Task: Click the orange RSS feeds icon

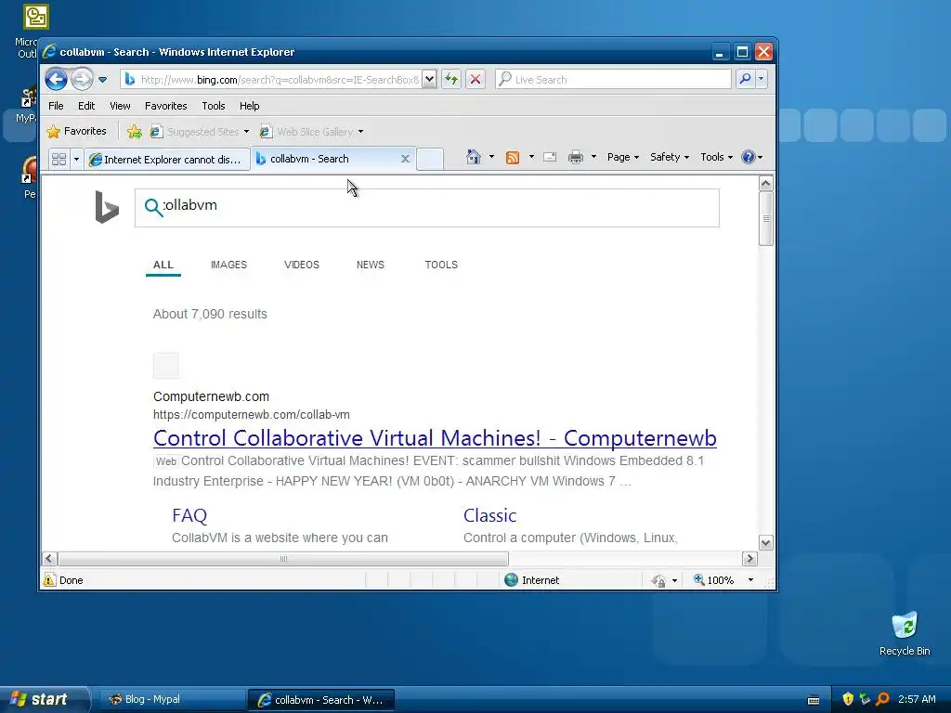Action: pos(513,158)
